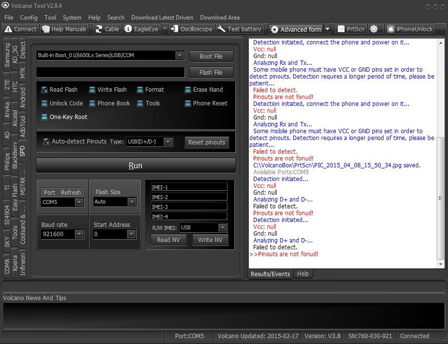The height and width of the screenshot is (344, 448).
Task: Open the Download Latest Drivers menu
Action: pyautogui.click(x=163, y=18)
